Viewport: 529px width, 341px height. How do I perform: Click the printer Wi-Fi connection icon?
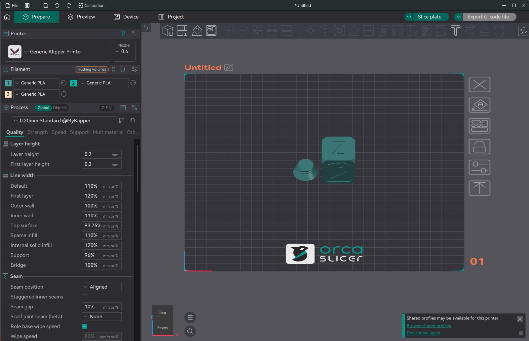[x=123, y=34]
